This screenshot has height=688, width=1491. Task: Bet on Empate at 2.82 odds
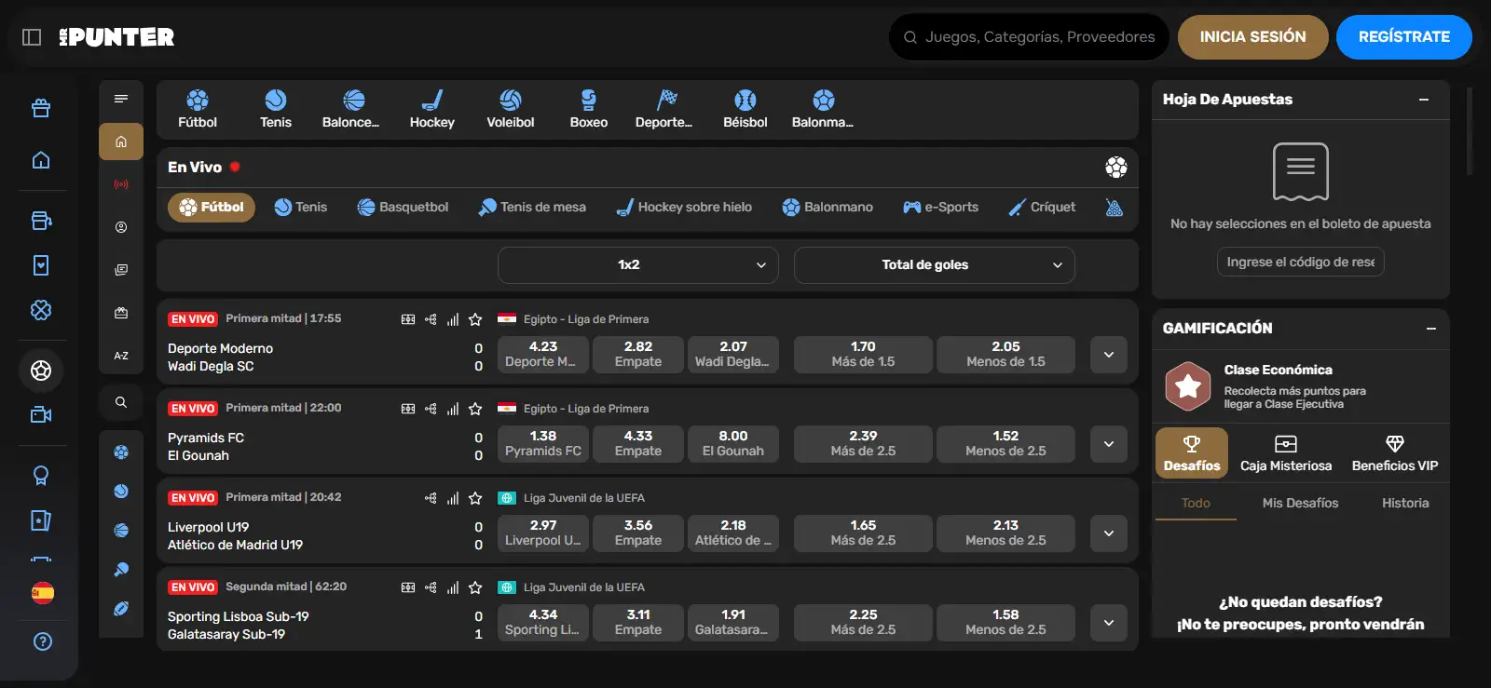pyautogui.click(x=638, y=355)
